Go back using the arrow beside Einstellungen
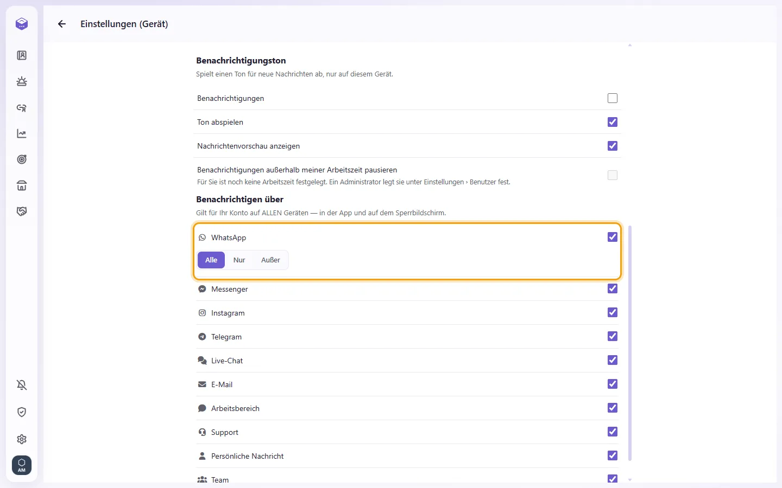782x488 pixels. click(62, 24)
